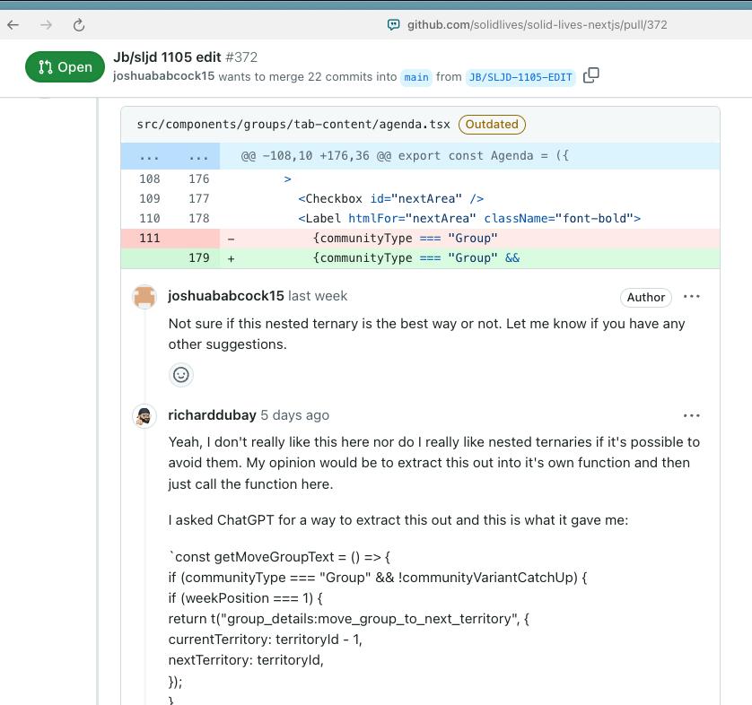Image resolution: width=752 pixels, height=705 pixels.
Task: Open options menu on joshuababcock15's comment
Action: [691, 297]
